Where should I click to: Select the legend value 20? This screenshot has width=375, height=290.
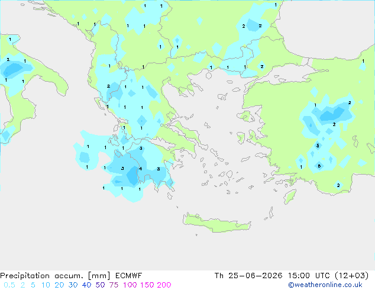[x=59, y=285]
